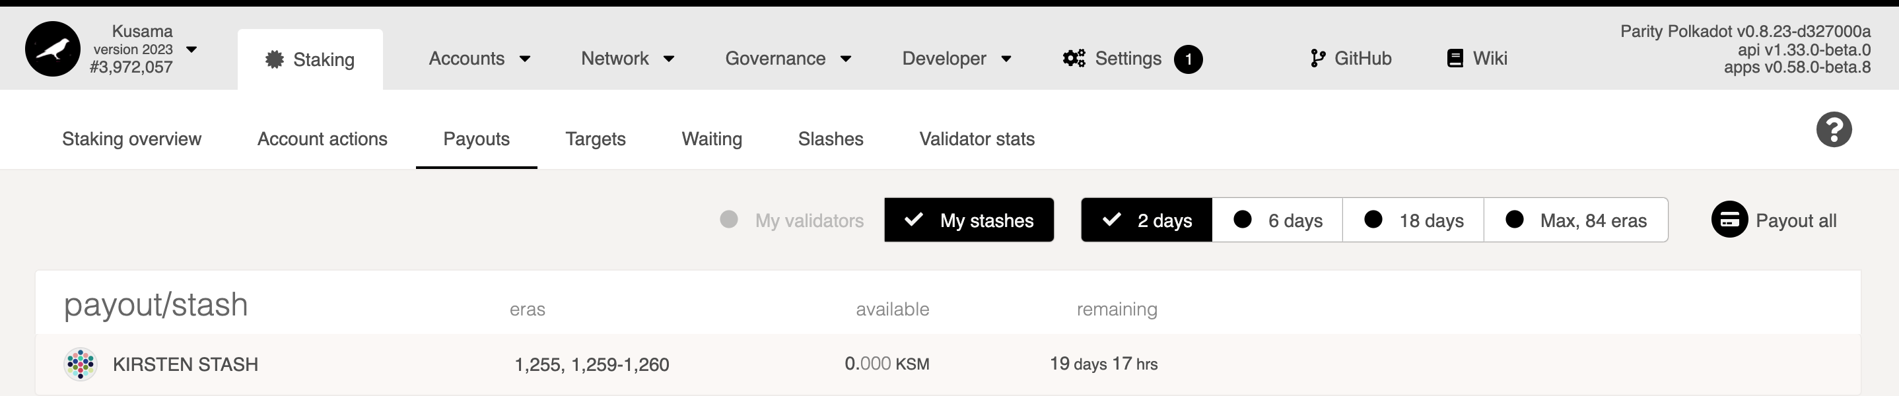Open the Governance menu

pos(787,58)
